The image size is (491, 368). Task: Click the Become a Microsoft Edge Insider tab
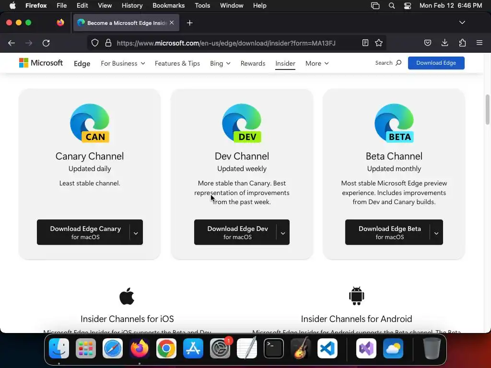126,23
